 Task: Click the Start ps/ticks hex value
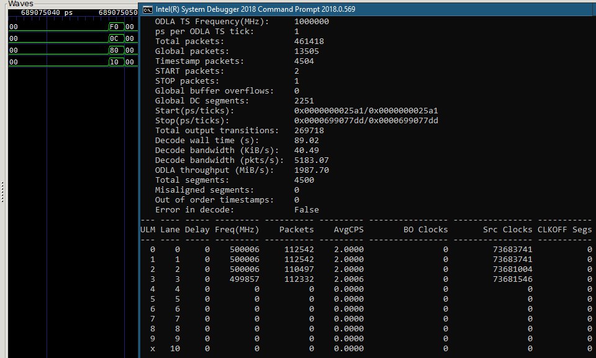click(366, 111)
